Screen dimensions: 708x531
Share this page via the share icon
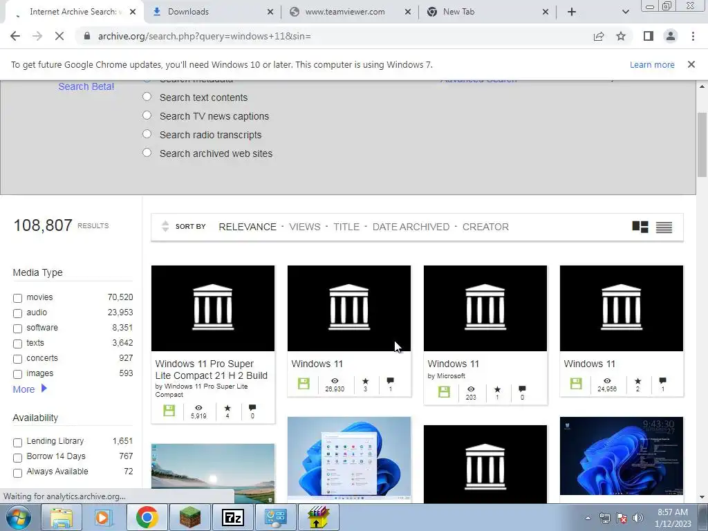click(x=599, y=36)
